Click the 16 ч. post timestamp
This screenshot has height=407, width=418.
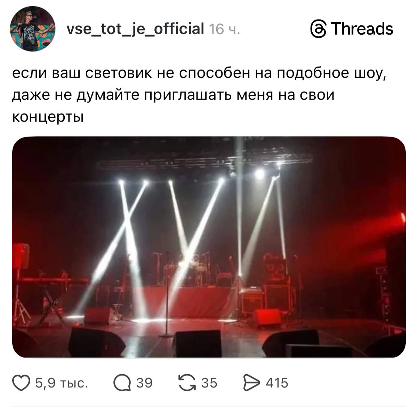225,30
